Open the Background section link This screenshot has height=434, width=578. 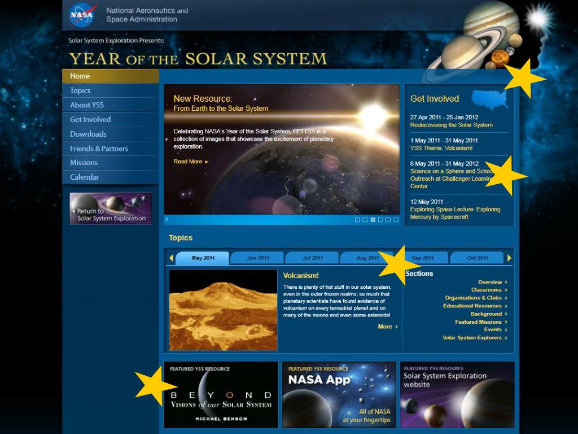point(486,314)
